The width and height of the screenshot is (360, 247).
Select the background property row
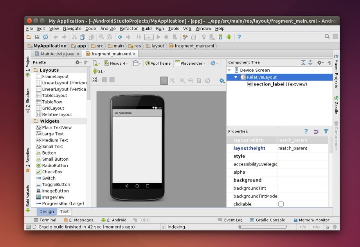pyautogui.click(x=277, y=180)
